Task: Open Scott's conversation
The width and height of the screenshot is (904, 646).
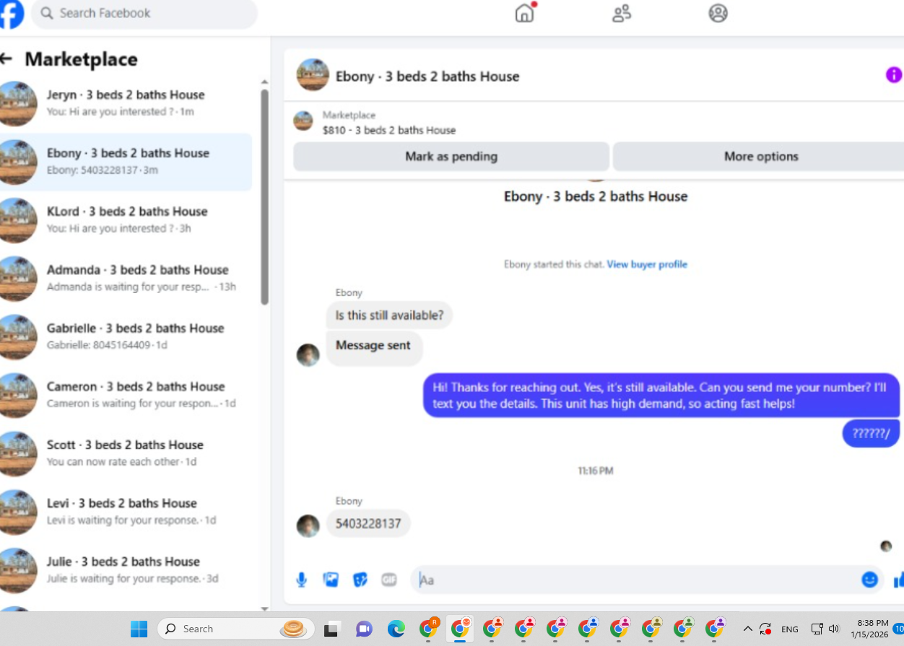Action: (126, 454)
